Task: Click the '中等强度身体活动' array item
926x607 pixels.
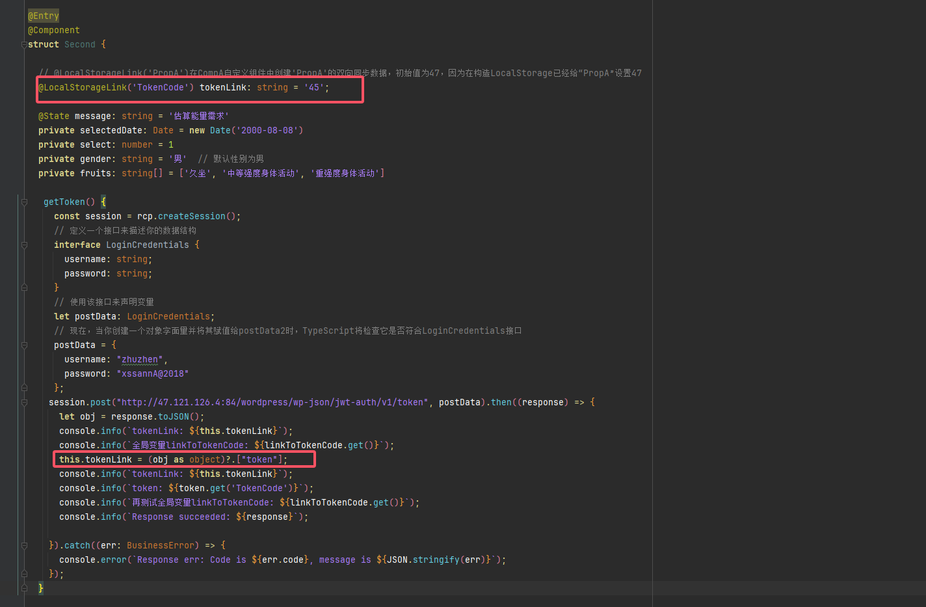Action: coord(261,173)
